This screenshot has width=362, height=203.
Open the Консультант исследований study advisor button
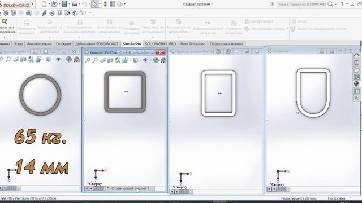pyautogui.click(x=7, y=27)
